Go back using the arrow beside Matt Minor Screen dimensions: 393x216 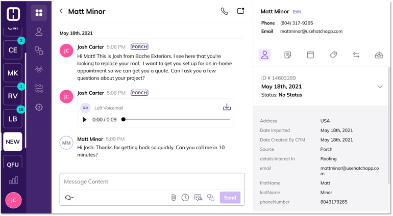(x=61, y=11)
